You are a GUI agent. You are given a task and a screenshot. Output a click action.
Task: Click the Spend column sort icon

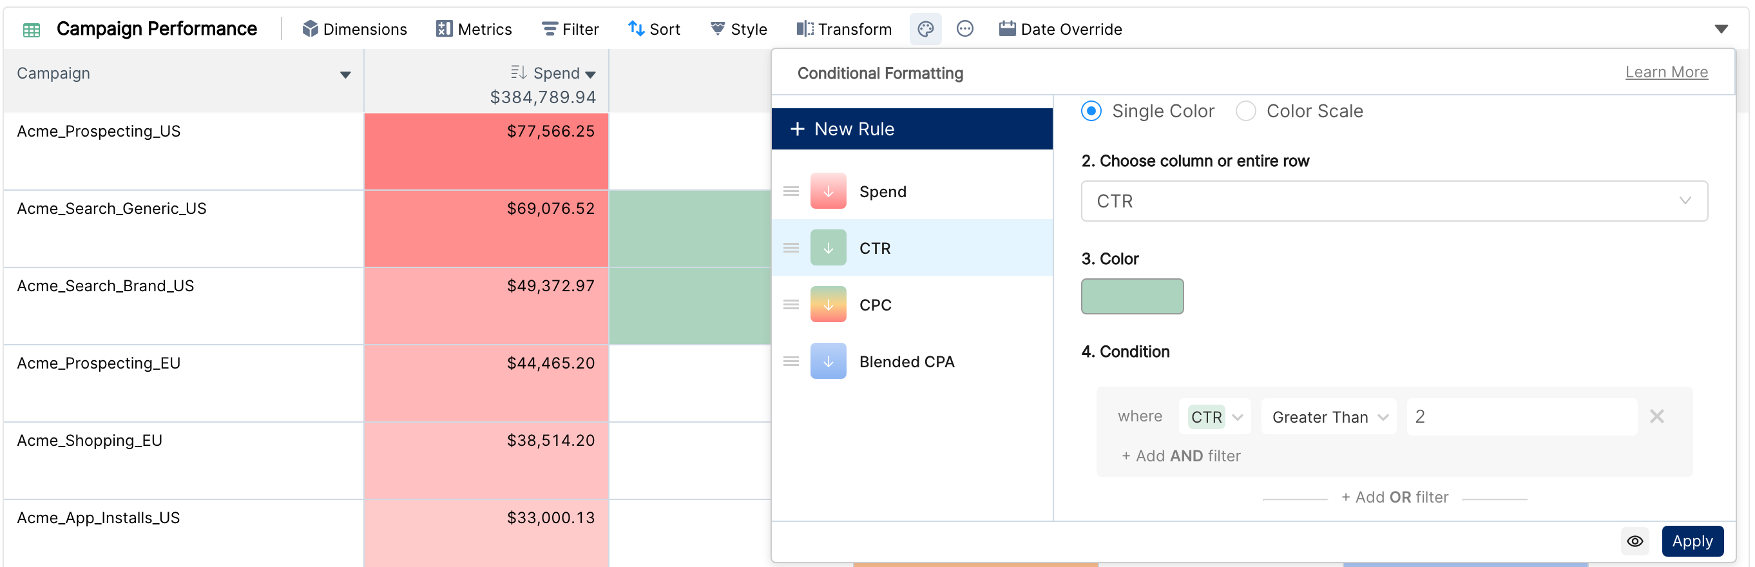(519, 72)
